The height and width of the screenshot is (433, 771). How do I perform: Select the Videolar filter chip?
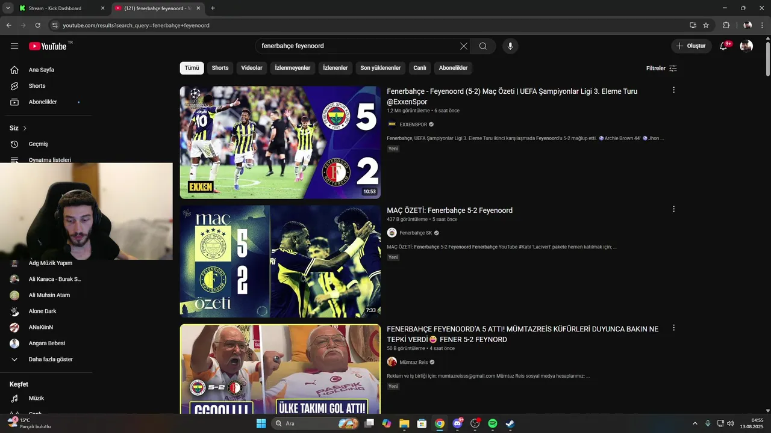tap(252, 68)
